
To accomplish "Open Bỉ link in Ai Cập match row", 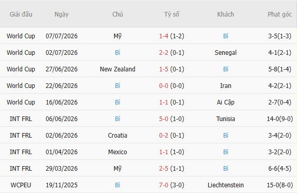I will 117,102.
